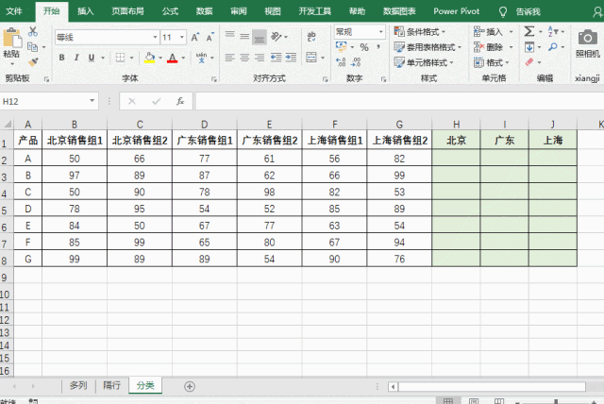The height and width of the screenshot is (404, 604).
Task: Add a new sheet with plus icon
Action: click(x=190, y=386)
